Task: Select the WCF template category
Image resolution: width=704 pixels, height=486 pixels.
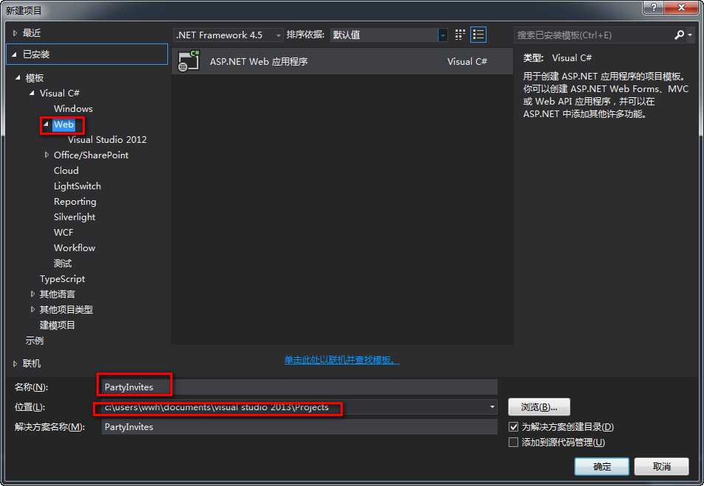Action: (63, 232)
